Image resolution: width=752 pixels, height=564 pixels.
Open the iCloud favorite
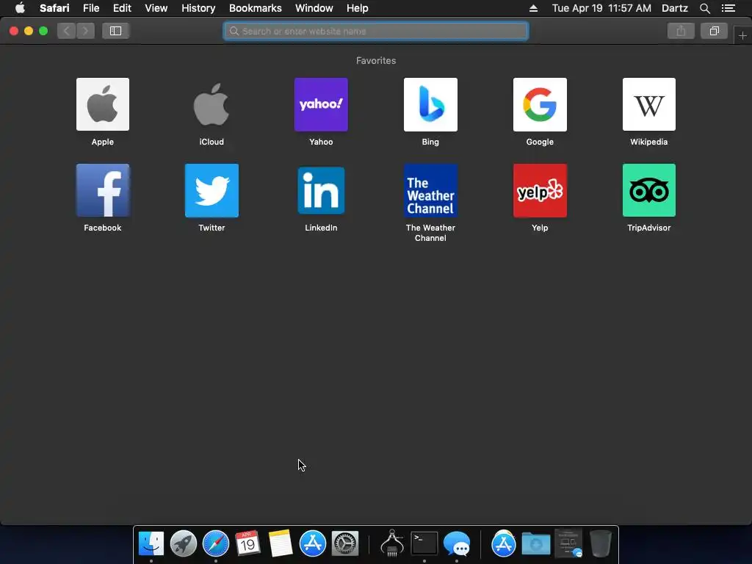tap(211, 104)
